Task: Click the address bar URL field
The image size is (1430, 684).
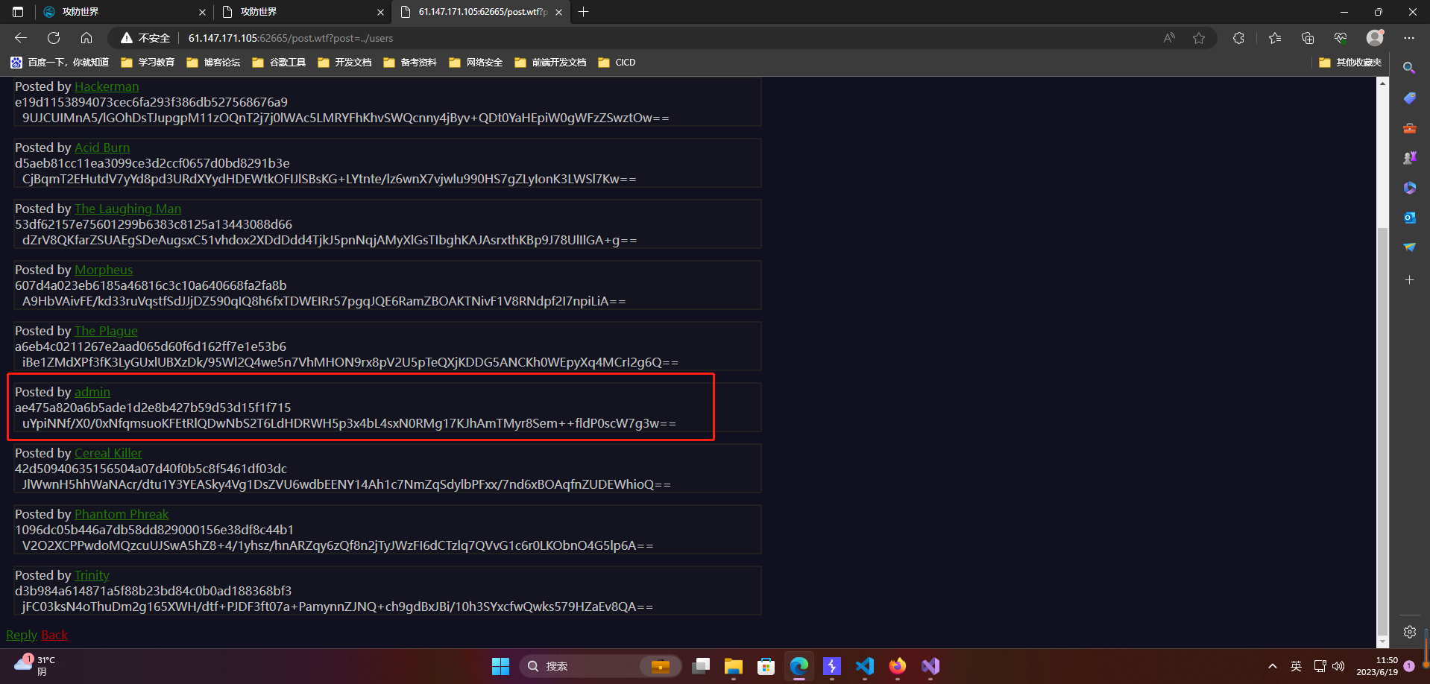Action: (664, 38)
